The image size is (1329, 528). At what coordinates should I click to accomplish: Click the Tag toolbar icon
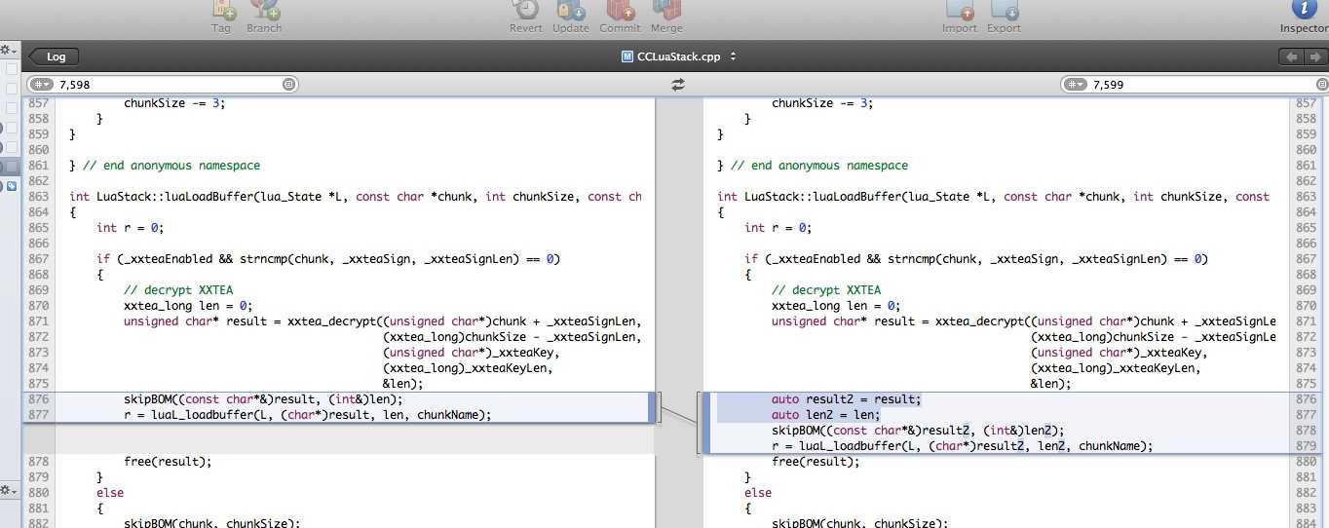[223, 11]
